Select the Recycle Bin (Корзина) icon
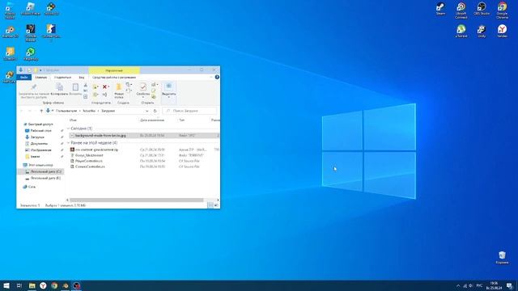518x291 pixels. (502, 257)
